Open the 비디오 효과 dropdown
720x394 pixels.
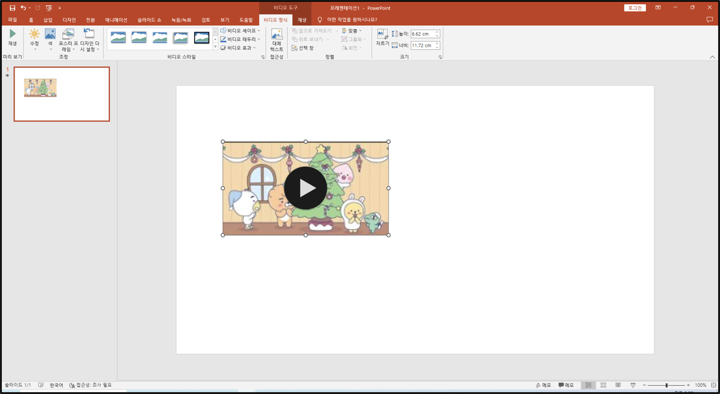(x=239, y=48)
